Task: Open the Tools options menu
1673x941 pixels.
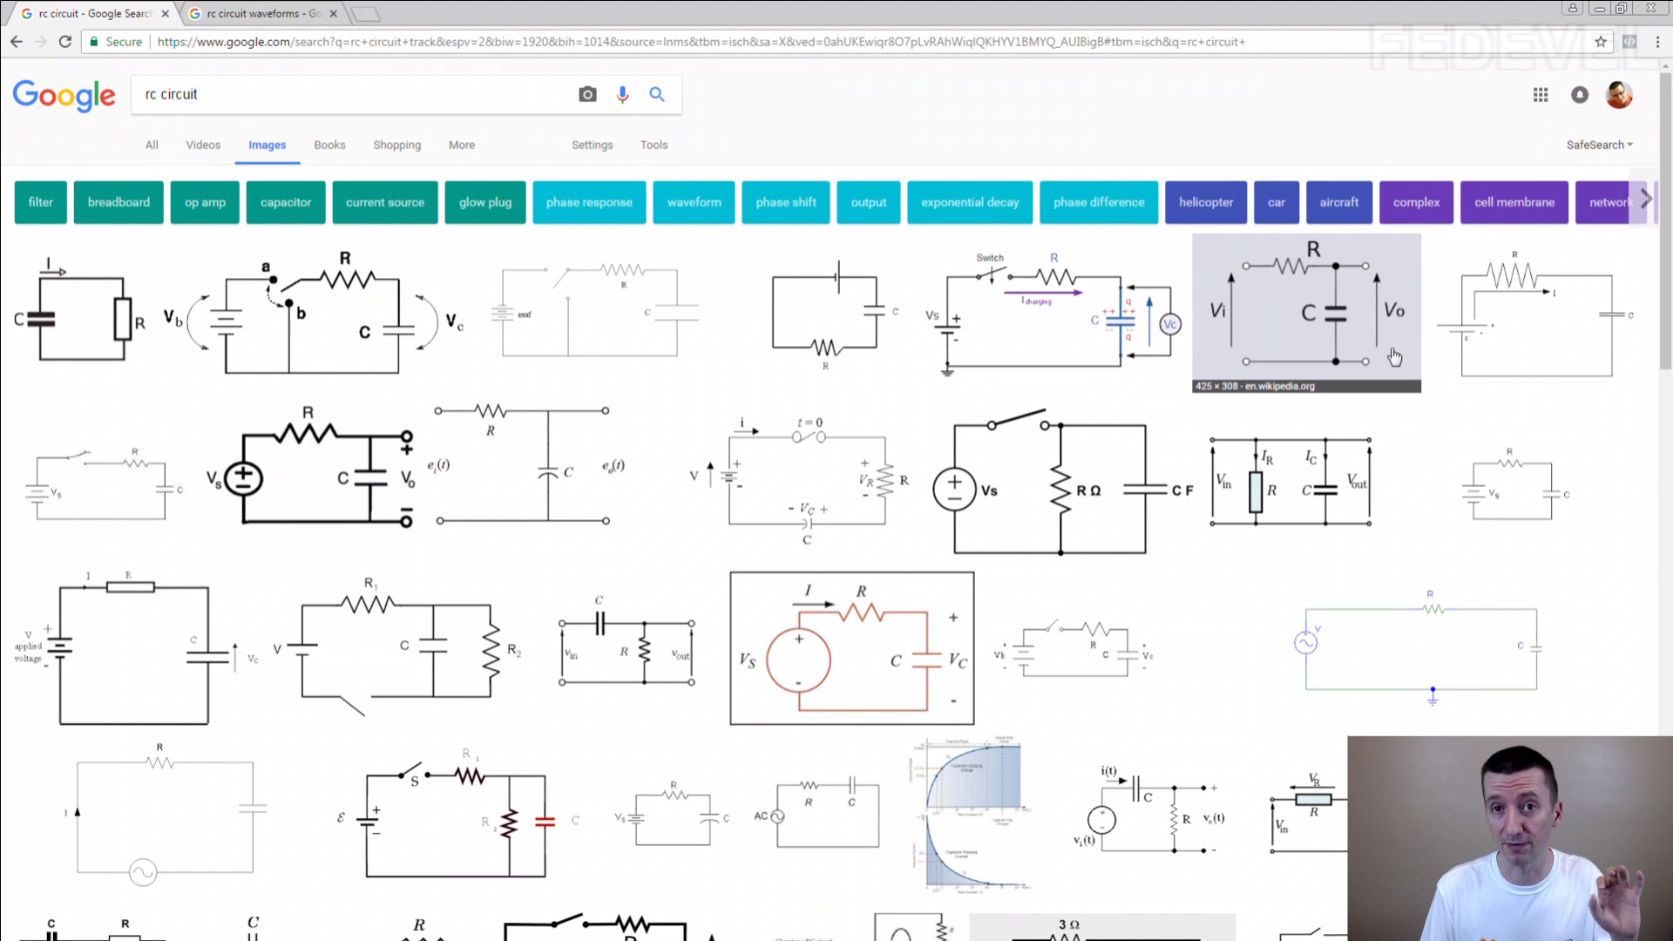Action: [x=654, y=145]
